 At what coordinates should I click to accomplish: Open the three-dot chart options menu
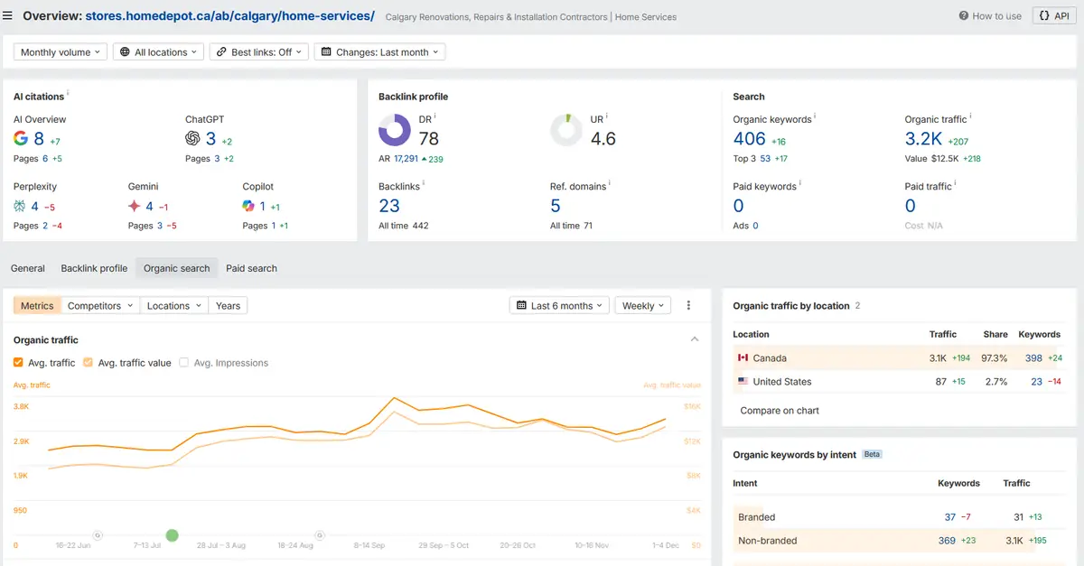[x=688, y=306]
